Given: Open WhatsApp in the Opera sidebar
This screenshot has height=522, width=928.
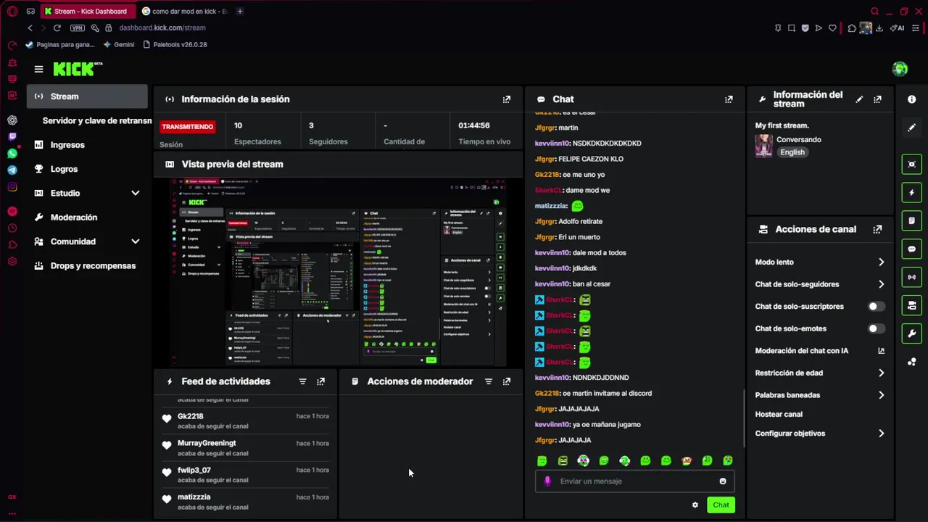Looking at the screenshot, I should [x=12, y=154].
